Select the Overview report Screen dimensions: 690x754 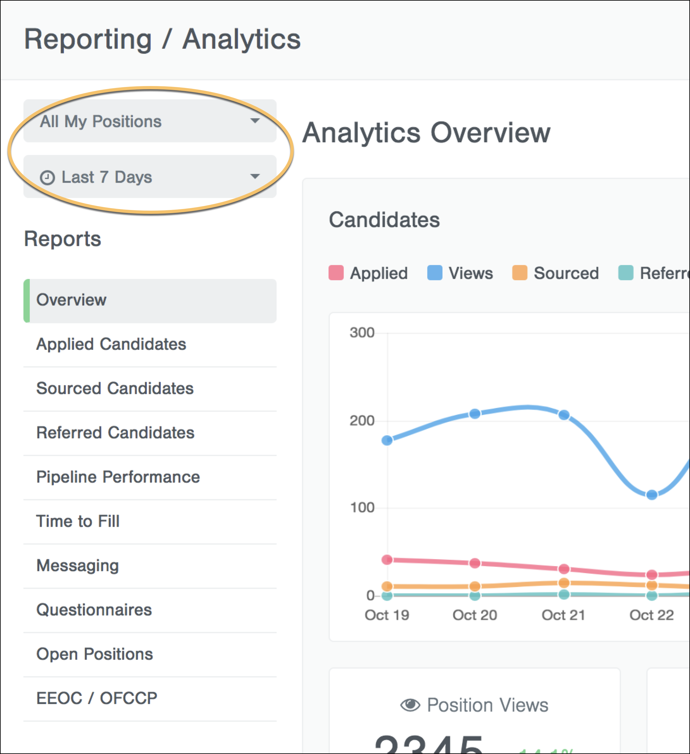tap(150, 300)
